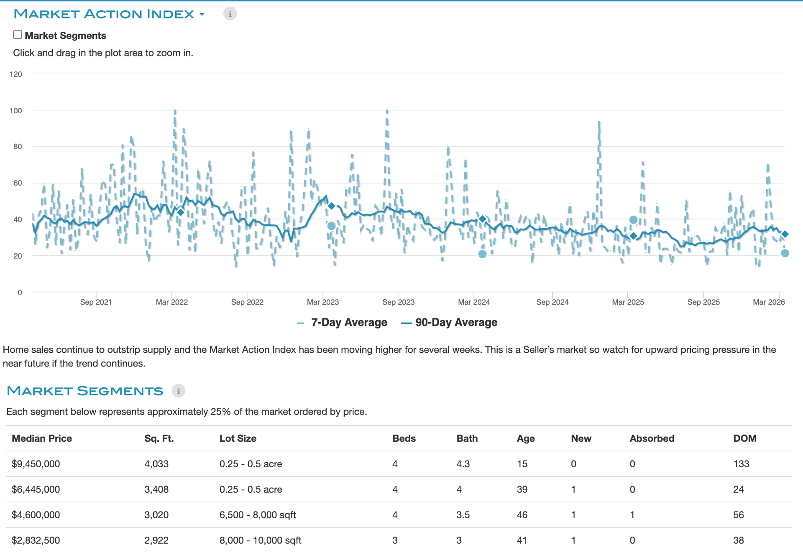Click upper circle marker near Mar 2025
The width and height of the screenshot is (803, 555).
pos(633,220)
